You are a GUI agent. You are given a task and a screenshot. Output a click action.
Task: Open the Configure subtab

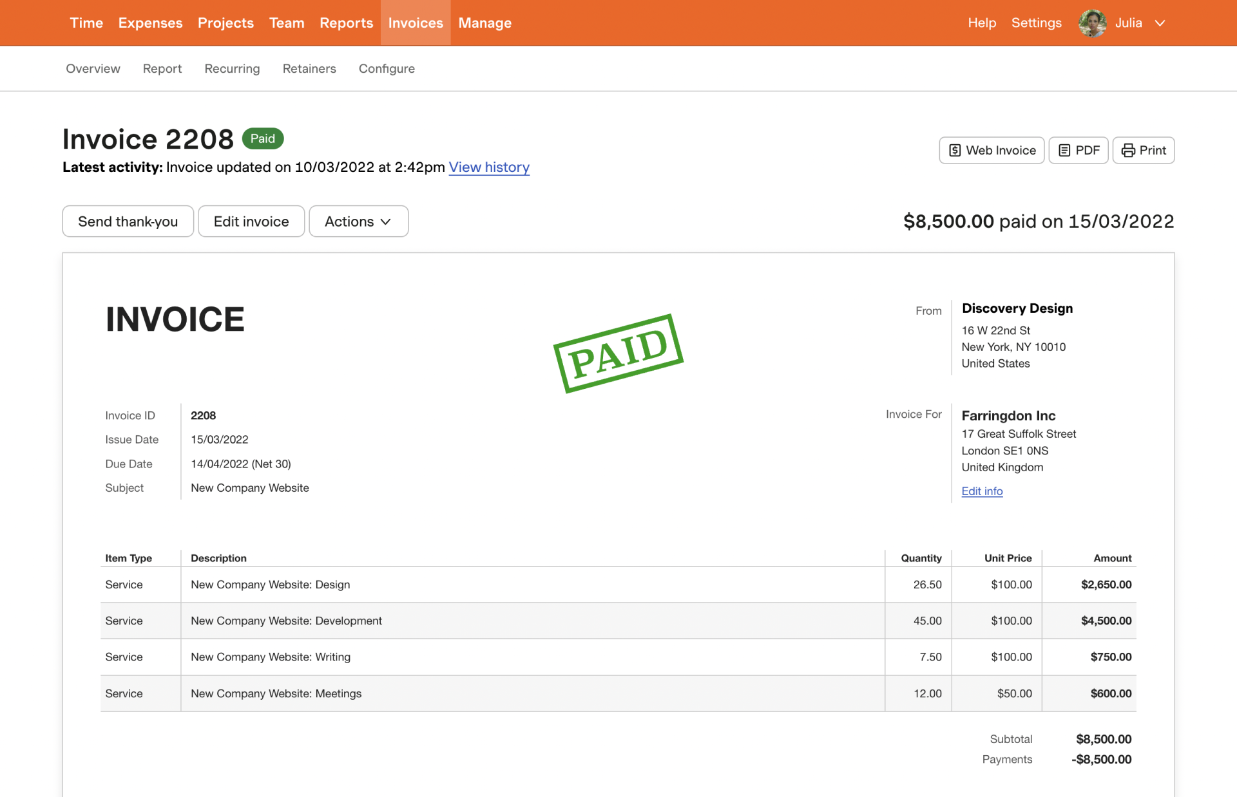click(387, 68)
